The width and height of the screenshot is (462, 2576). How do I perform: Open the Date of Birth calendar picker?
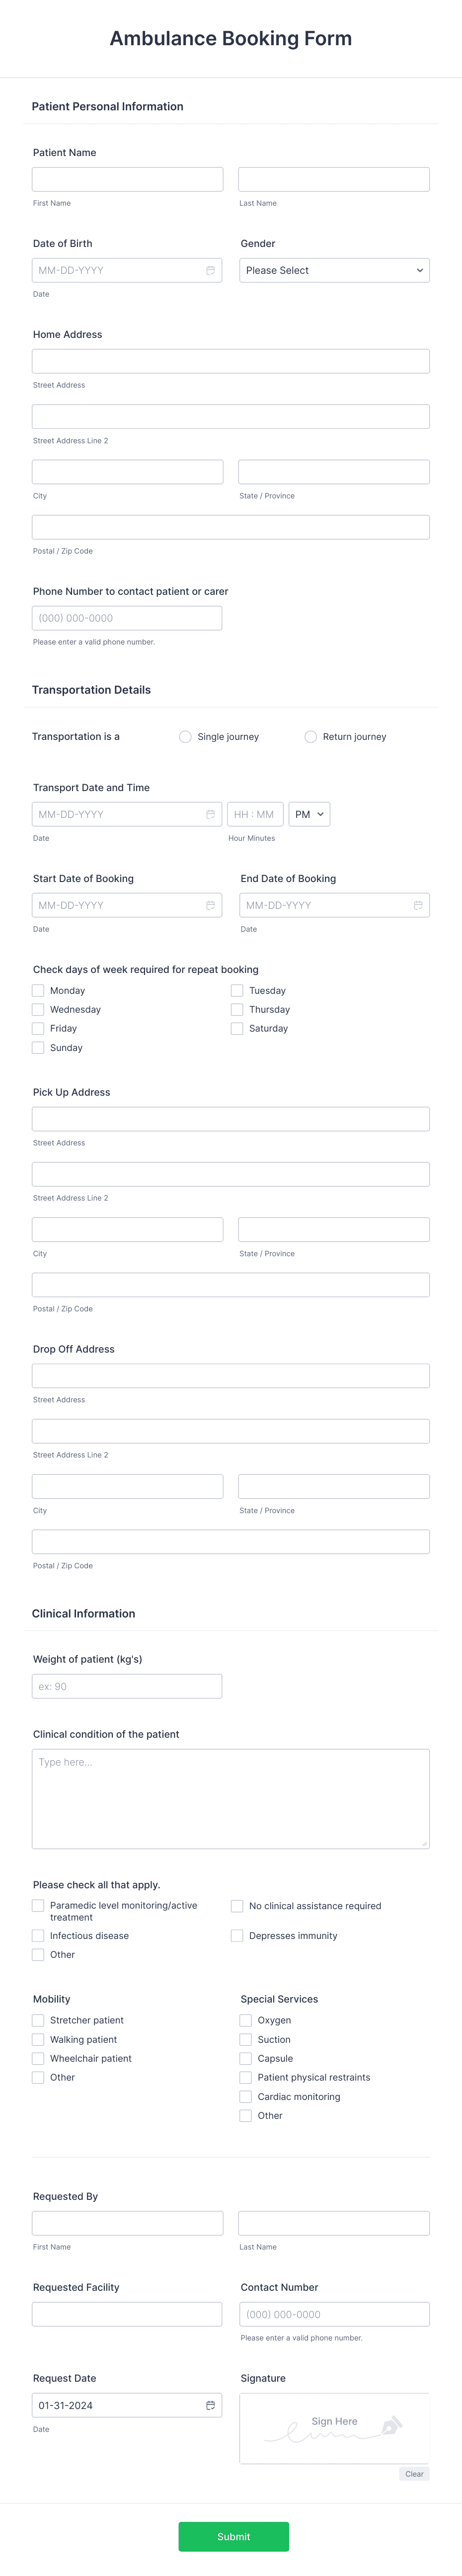[x=209, y=270]
